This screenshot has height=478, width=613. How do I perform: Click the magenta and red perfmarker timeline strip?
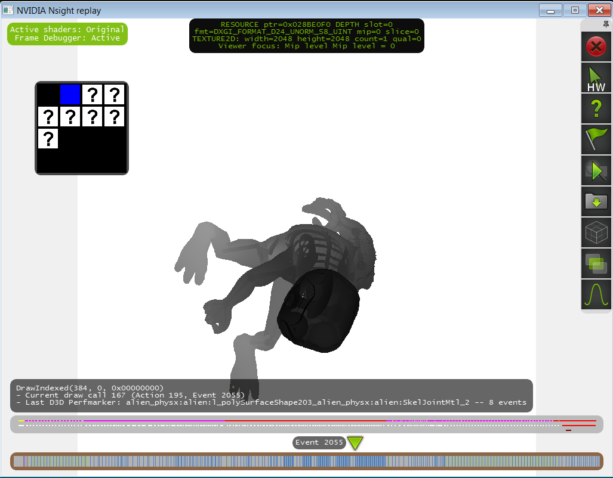(307, 423)
